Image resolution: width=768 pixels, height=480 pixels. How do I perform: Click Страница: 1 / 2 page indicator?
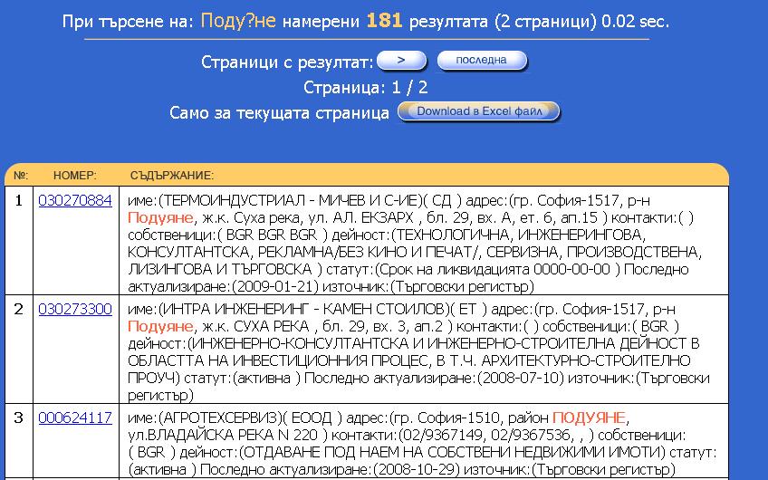coord(365,88)
